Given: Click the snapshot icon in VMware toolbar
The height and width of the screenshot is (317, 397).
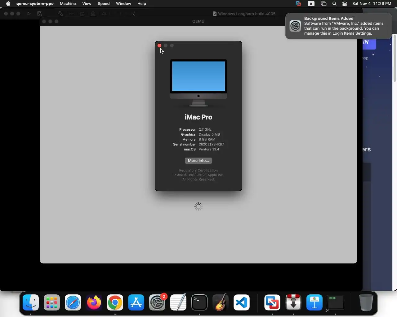Looking at the screenshot, I should pos(40,14).
